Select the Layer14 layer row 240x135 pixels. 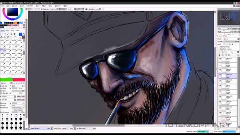[x=228, y=76]
